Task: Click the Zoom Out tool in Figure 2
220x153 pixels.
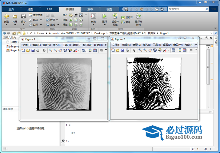Action: pos(145,50)
